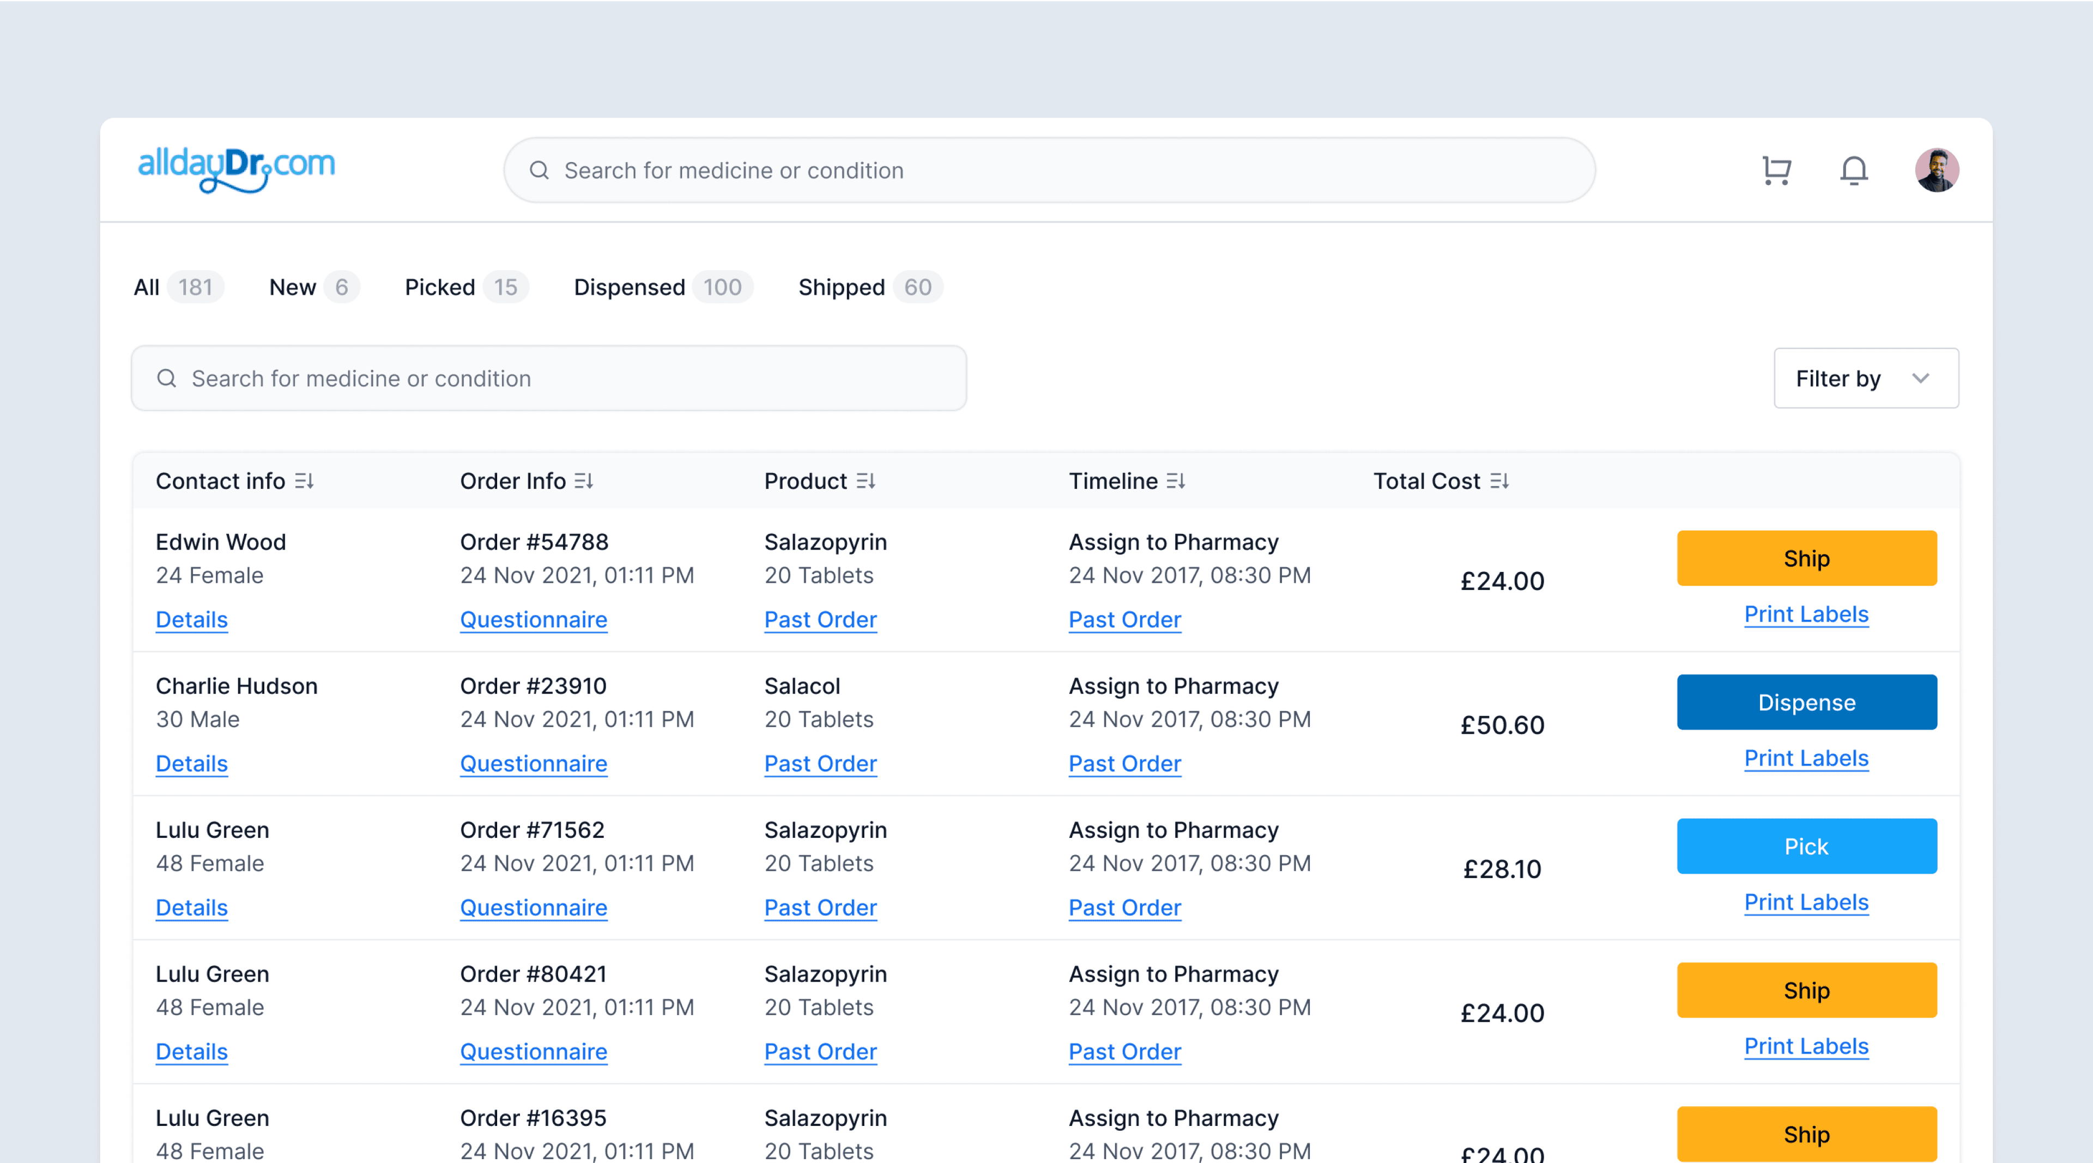
Task: Open timeline Past Order for order #71562
Action: [1126, 907]
